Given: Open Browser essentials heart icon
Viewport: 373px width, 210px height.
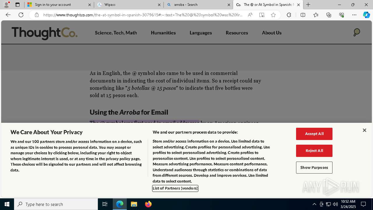Looking at the screenshot, I should [x=342, y=15].
